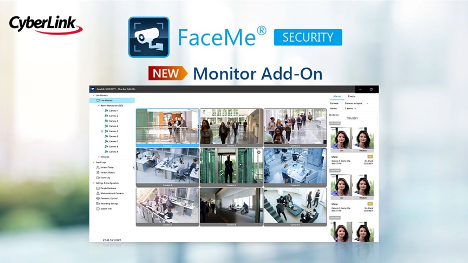The width and height of the screenshot is (468, 263).
Task: Open System Info via its info icon
Action: point(97,209)
